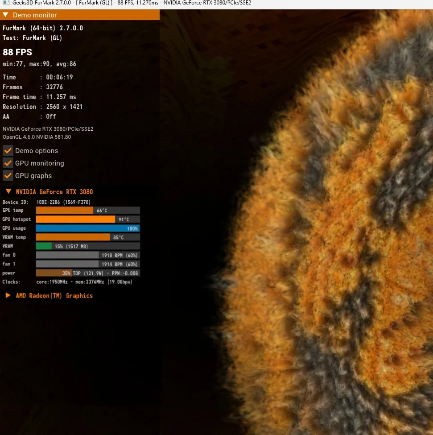Click the FurMark (64-bit) 2.7.0.0 line

[43, 28]
